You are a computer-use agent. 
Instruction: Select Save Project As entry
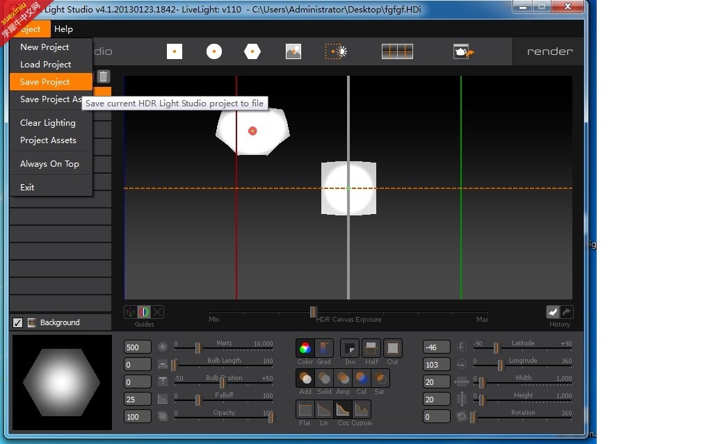coord(51,99)
